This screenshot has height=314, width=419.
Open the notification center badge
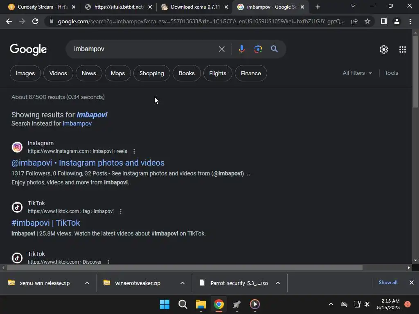click(407, 304)
